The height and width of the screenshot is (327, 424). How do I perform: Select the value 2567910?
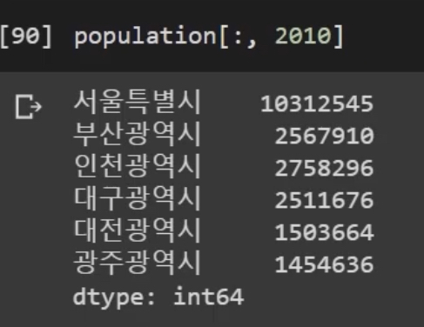(324, 136)
